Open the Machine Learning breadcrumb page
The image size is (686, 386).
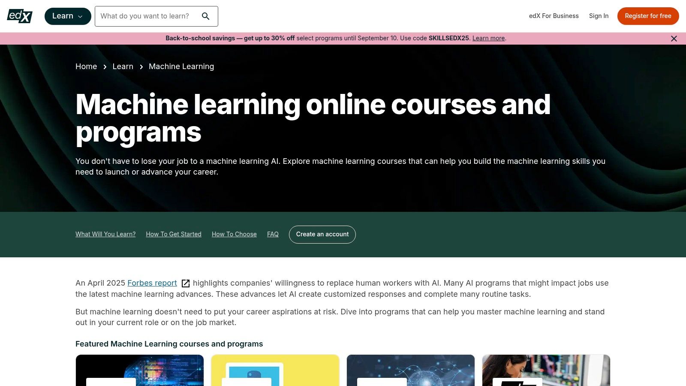181,66
